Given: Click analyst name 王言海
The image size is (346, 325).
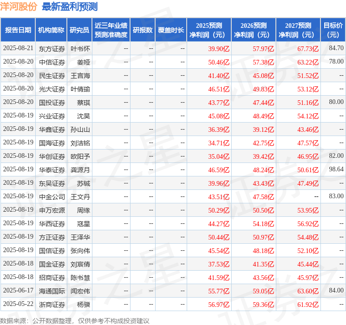Looking at the screenshot, I should pyautogui.click(x=80, y=76).
